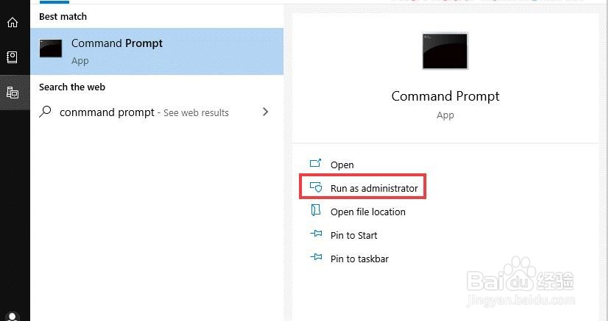Viewport: 609px width, 321px height.
Task: Choose Run as administrator
Action: click(374, 189)
